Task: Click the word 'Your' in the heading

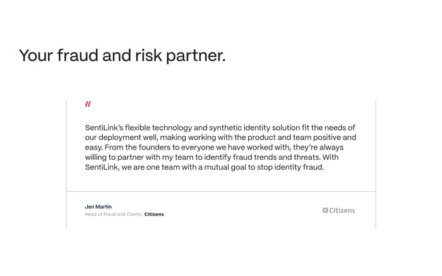Action: (x=35, y=56)
